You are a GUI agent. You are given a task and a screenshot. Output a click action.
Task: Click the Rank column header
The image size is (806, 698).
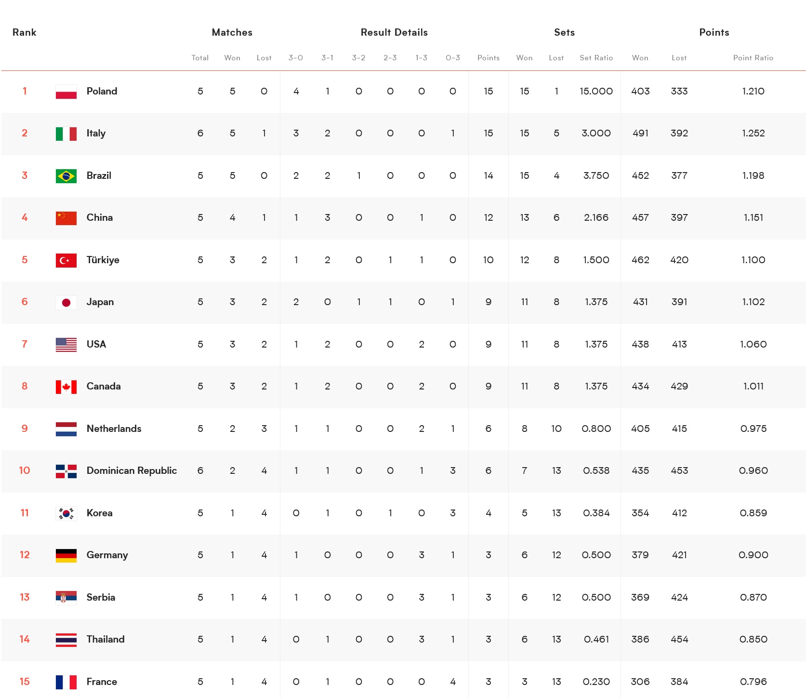tap(25, 32)
